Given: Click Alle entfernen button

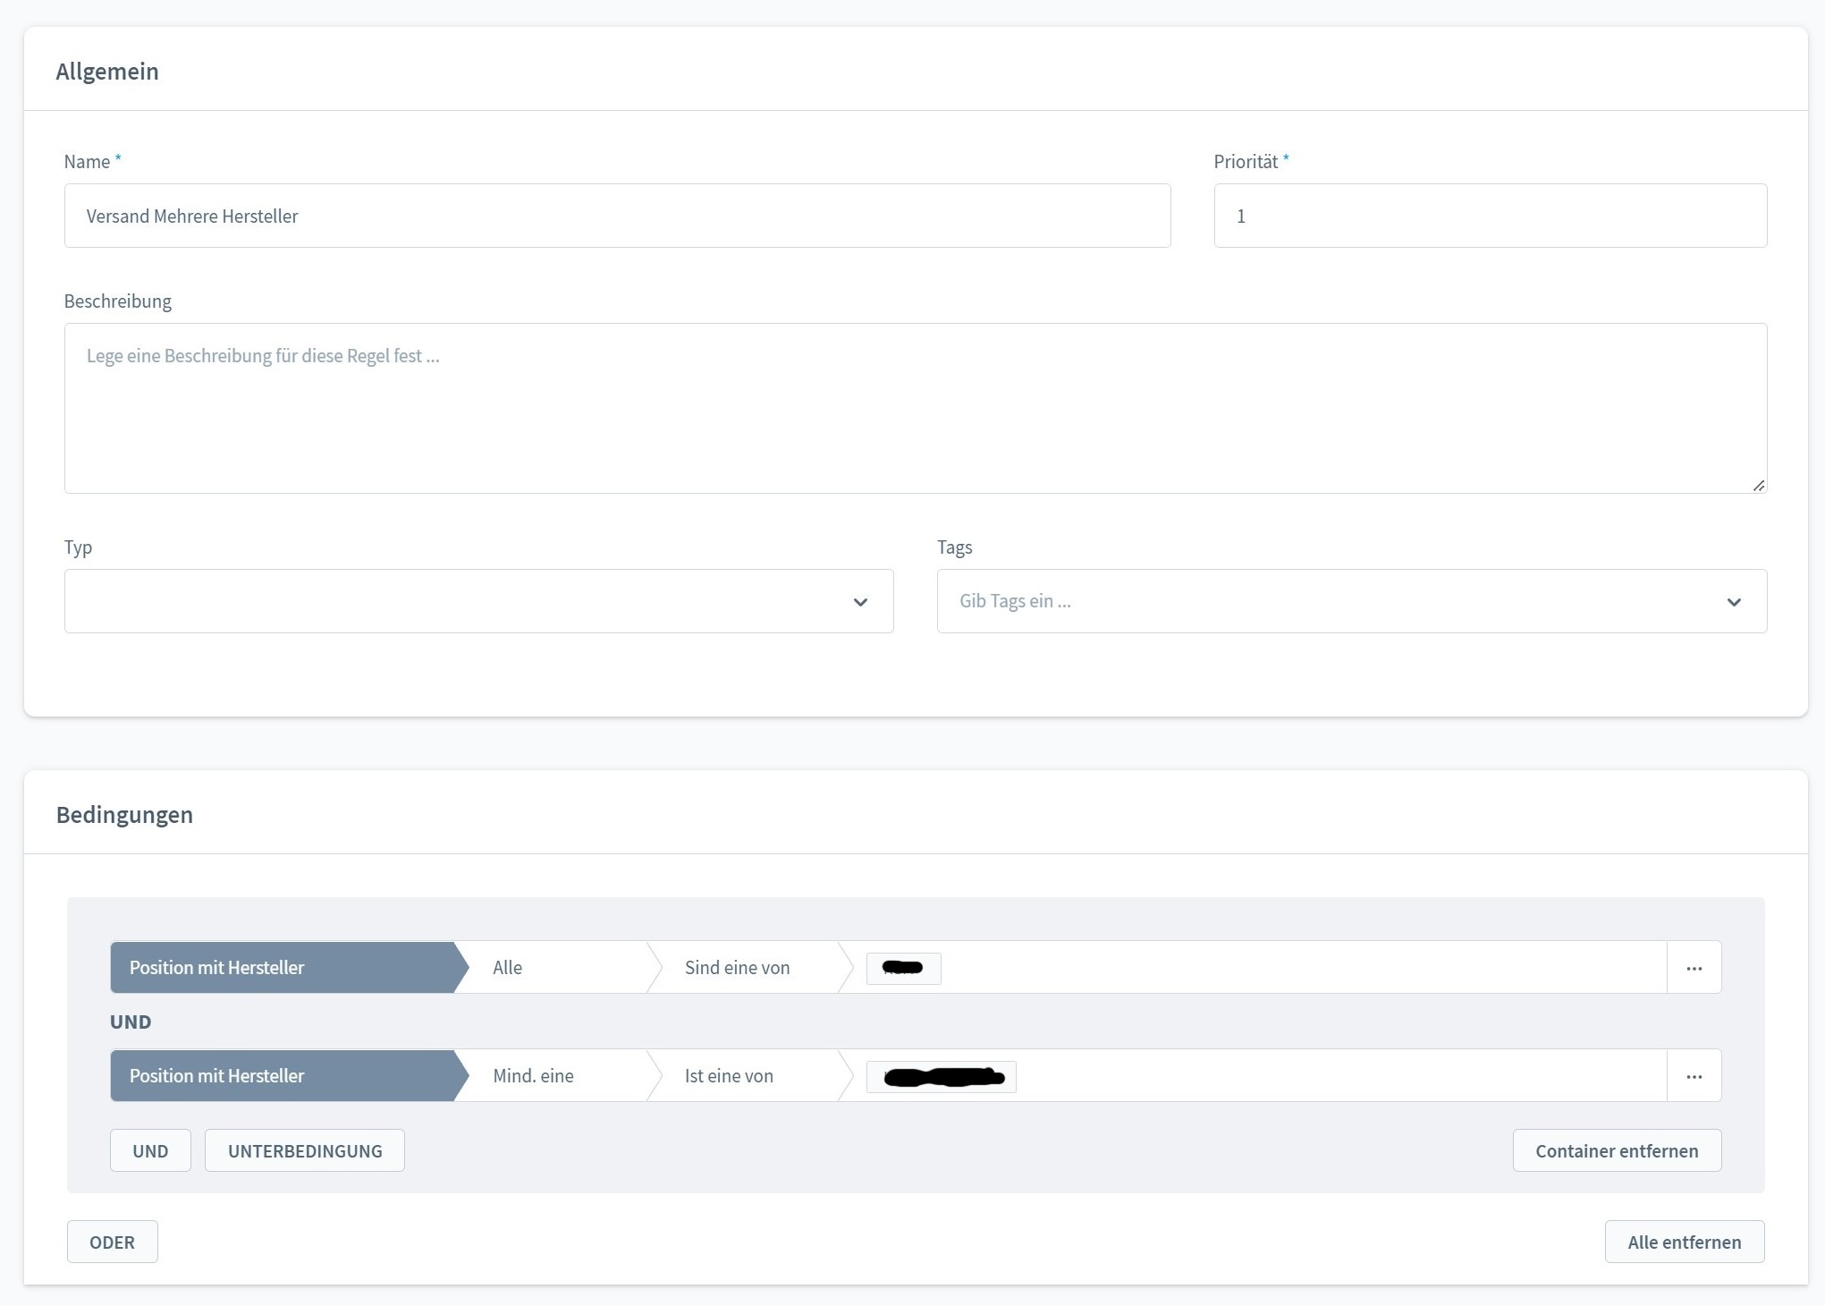Looking at the screenshot, I should [1685, 1242].
